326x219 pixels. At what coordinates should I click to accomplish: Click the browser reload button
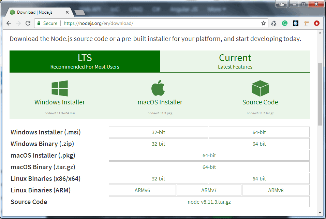click(28, 23)
